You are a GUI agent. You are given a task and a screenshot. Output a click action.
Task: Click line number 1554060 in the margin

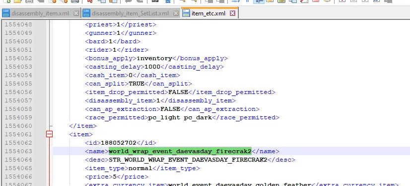18,126
